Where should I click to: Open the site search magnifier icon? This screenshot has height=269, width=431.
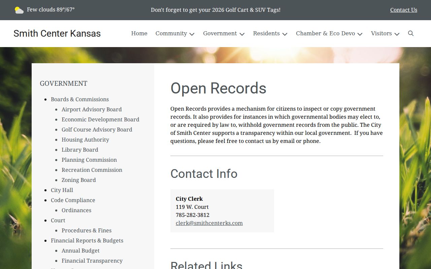(411, 33)
